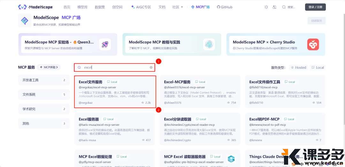This screenshot has height=167, width=345.
Task: Click the 554 views eye icon
Action: tap(314, 103)
